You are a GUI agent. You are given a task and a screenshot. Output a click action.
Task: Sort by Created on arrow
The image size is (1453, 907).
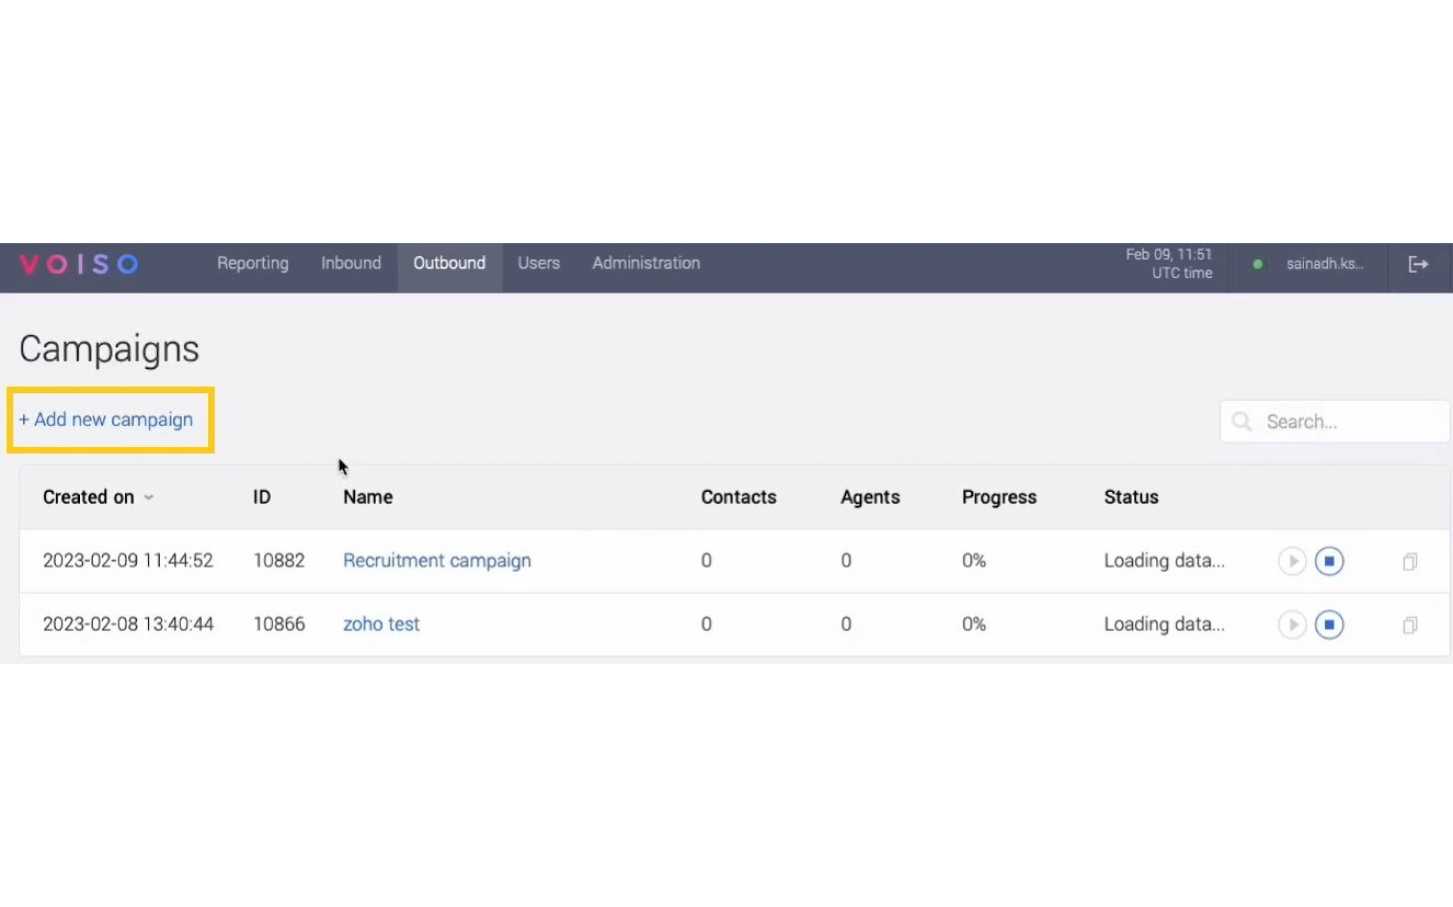tap(148, 498)
